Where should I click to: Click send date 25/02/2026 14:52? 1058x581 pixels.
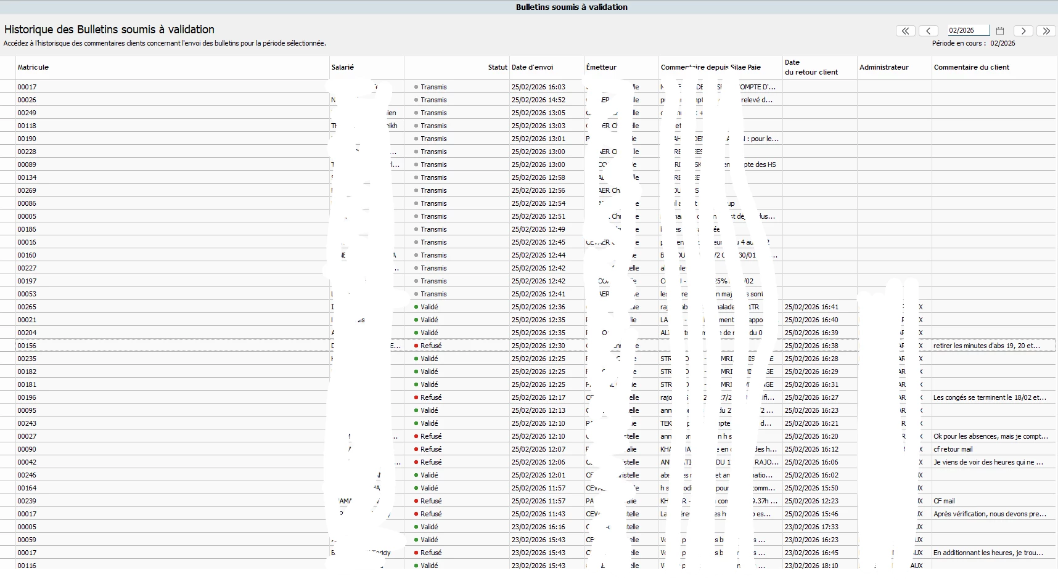(x=538, y=100)
